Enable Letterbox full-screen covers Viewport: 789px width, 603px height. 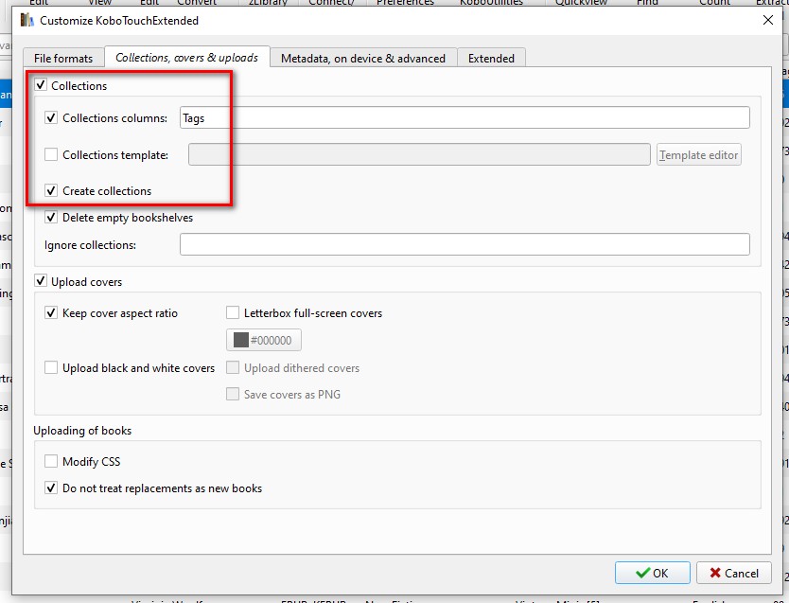233,313
